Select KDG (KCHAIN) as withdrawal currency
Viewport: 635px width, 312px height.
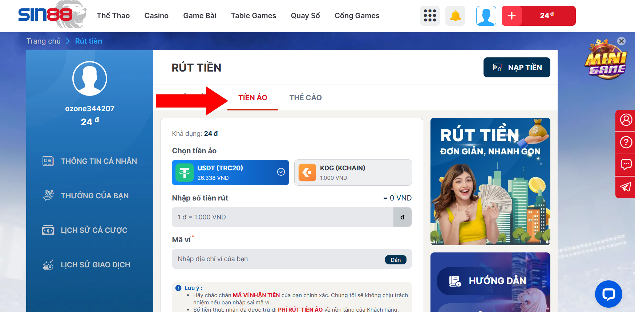353,173
